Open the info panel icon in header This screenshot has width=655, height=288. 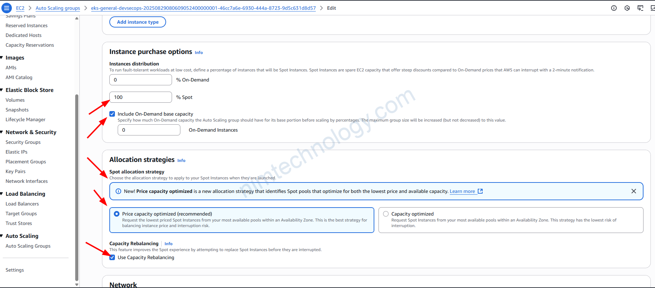point(614,8)
